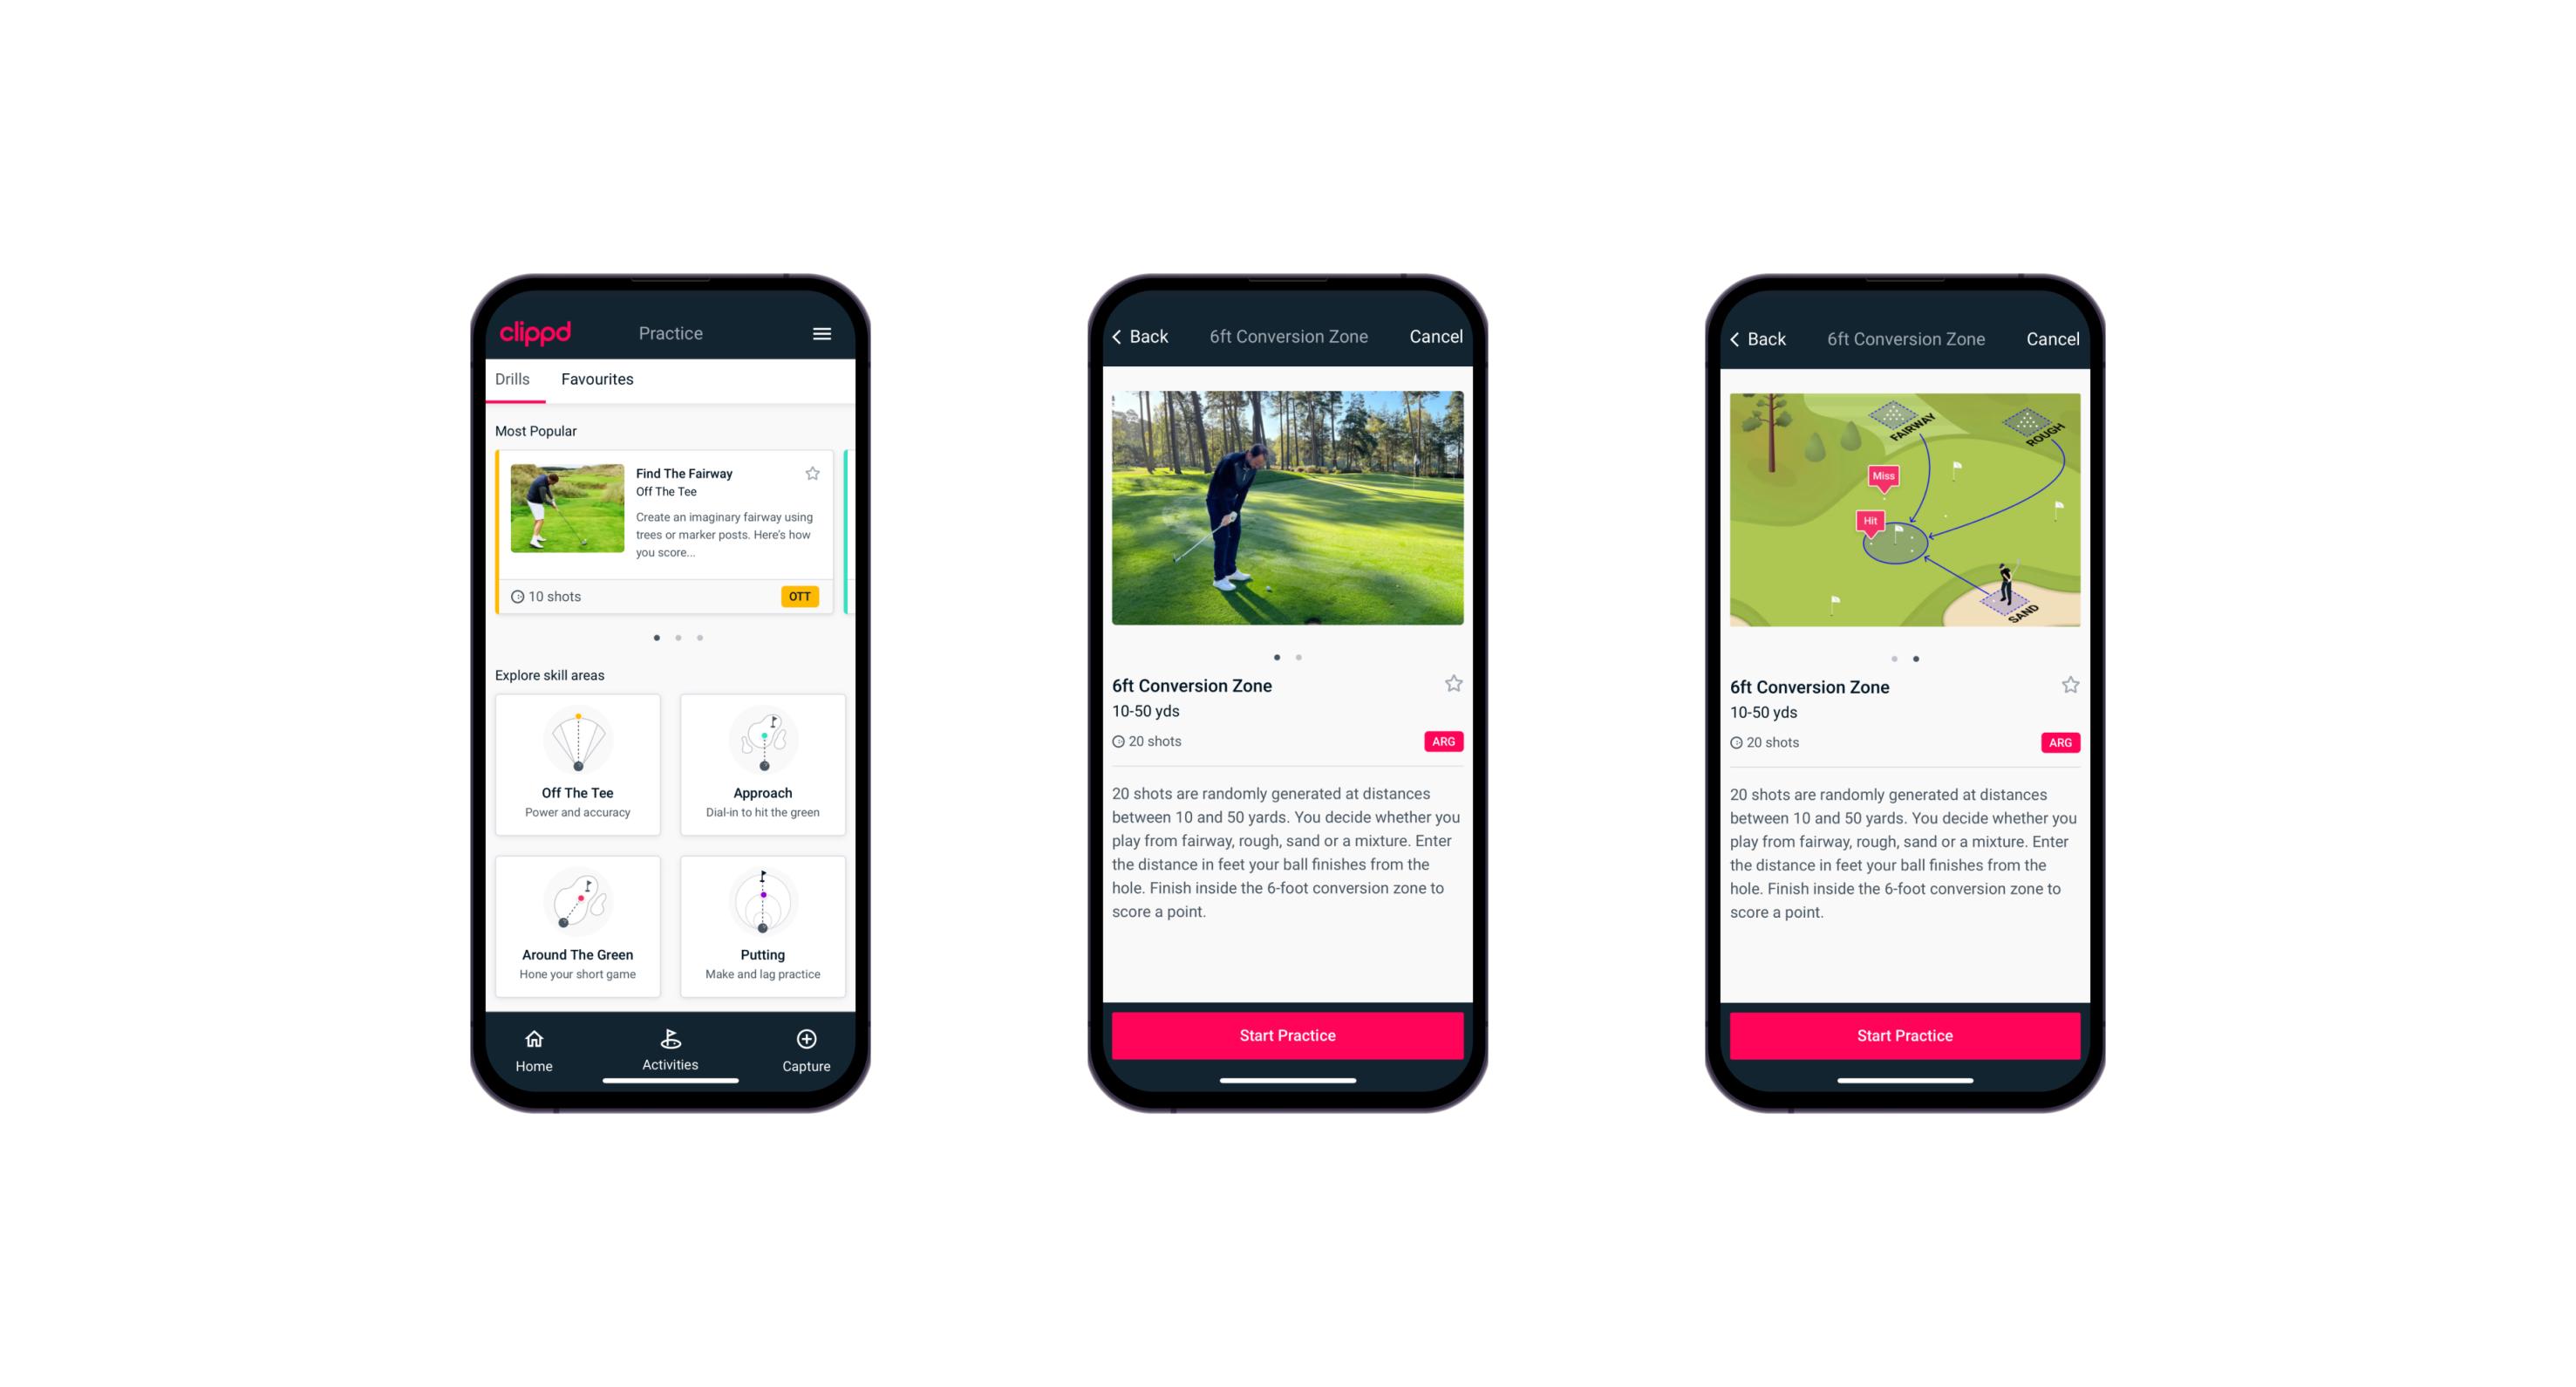The height and width of the screenshot is (1387, 2576).
Task: Tap the favourite star icon on 6ft Conversion Zone
Action: (1453, 681)
